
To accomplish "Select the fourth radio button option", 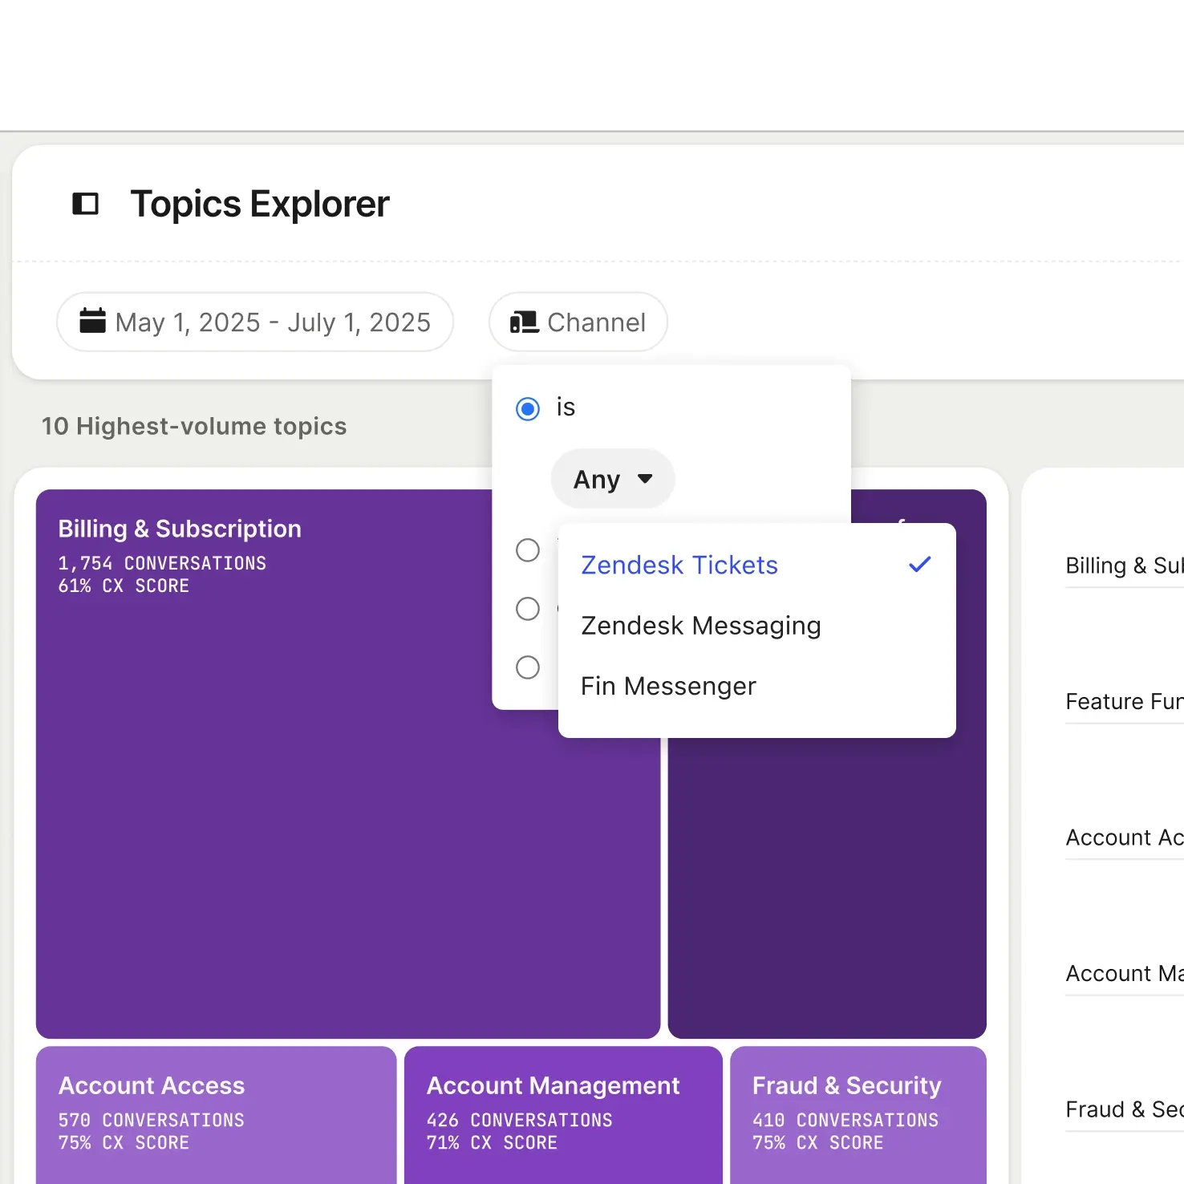I will tap(528, 667).
